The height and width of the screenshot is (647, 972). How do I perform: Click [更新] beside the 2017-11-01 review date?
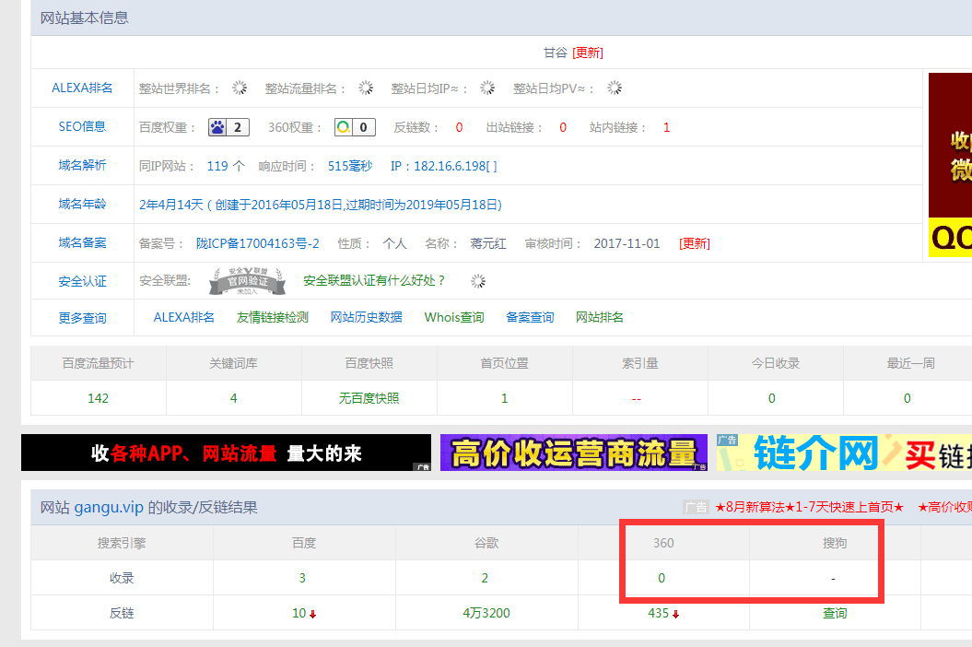point(694,242)
